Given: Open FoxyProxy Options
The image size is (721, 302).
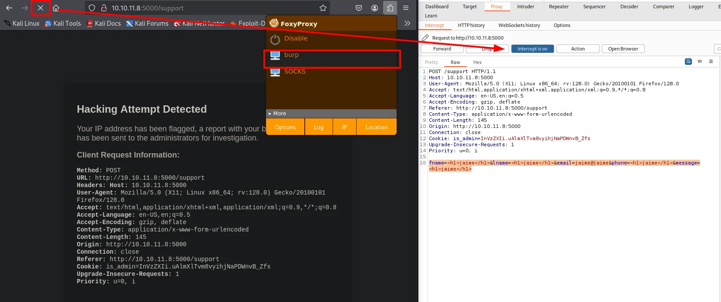Looking at the screenshot, I should (285, 127).
